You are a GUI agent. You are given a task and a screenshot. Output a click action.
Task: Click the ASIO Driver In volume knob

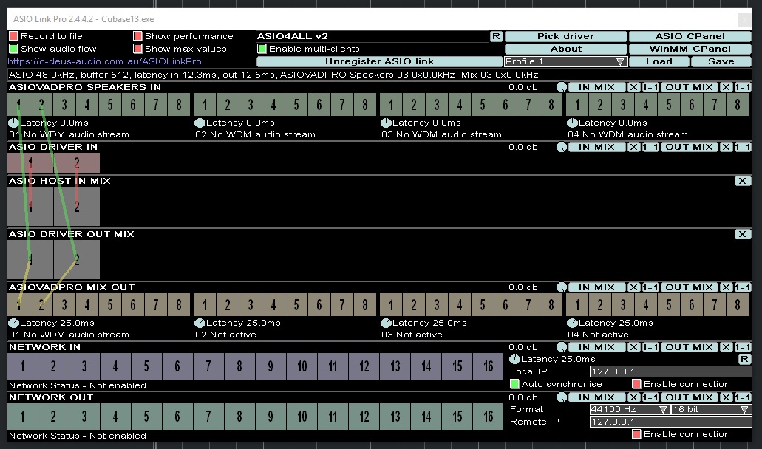562,147
